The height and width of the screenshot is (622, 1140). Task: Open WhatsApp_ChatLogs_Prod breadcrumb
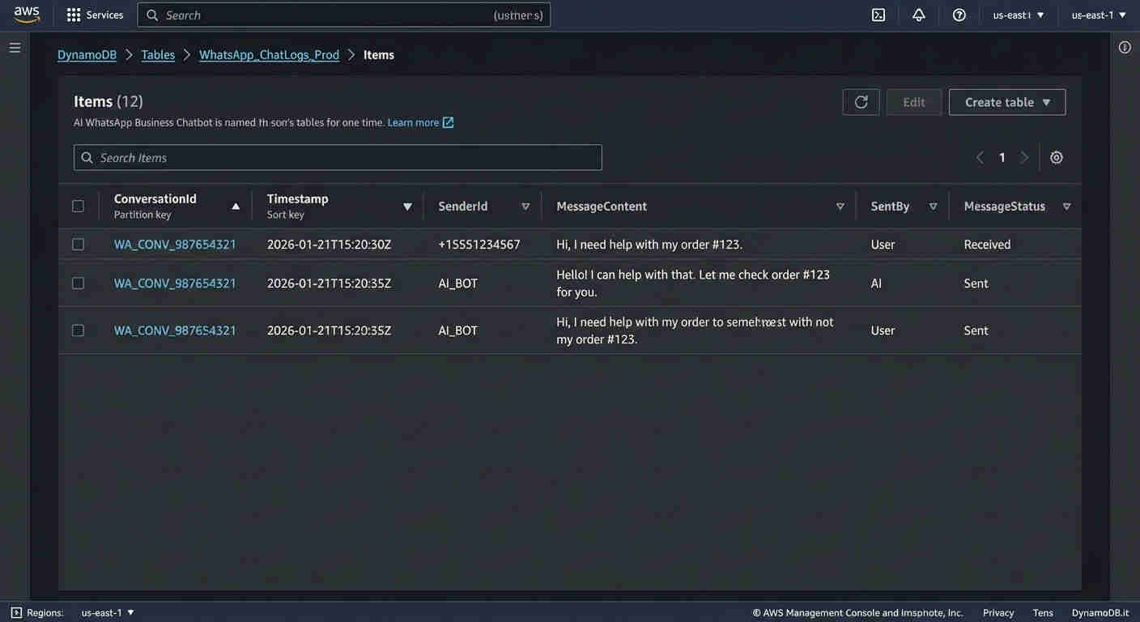[269, 55]
